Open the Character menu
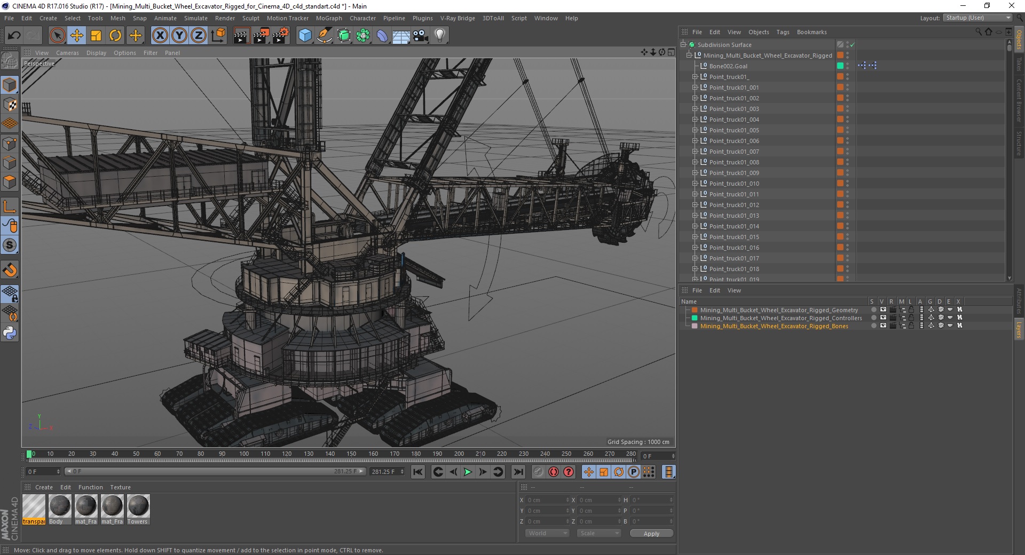This screenshot has height=555, width=1025. click(362, 18)
